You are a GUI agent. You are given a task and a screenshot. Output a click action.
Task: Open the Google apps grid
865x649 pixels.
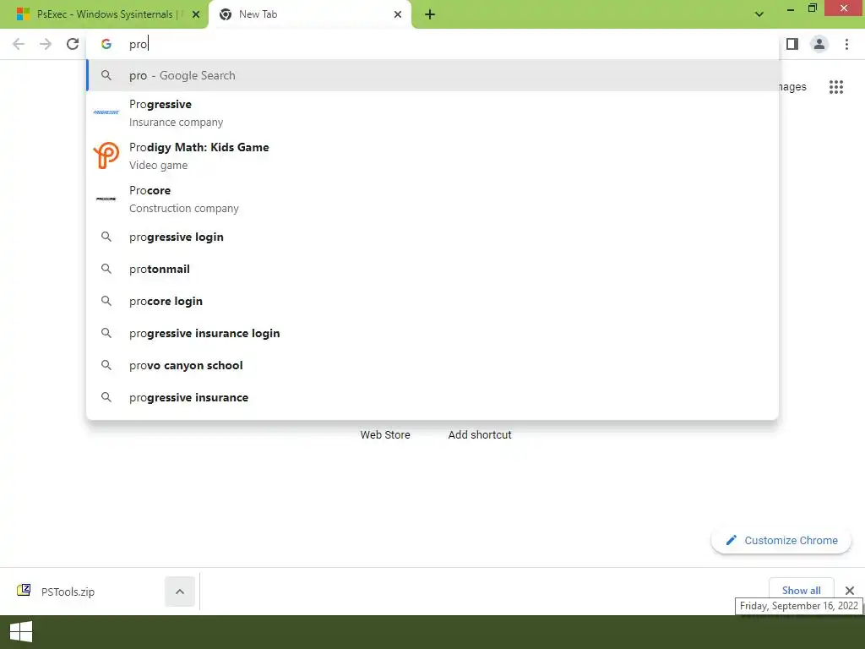[835, 87]
